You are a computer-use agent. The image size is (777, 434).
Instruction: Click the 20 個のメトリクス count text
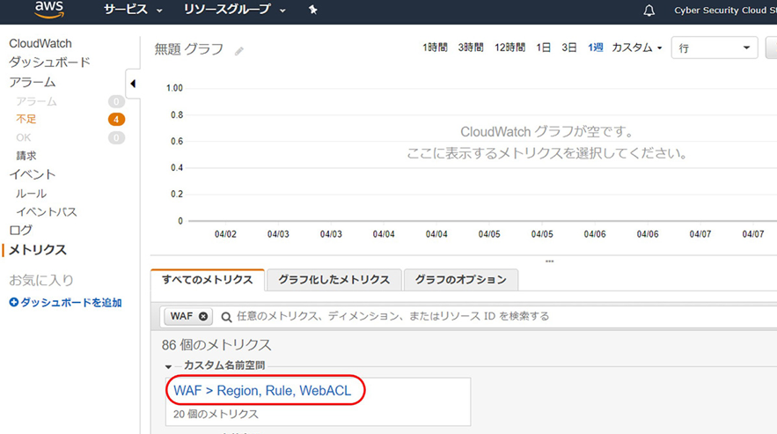point(216,414)
